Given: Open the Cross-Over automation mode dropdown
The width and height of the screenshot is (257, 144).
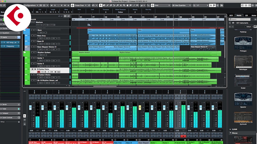Looking at the screenshot, I should tap(81, 5).
